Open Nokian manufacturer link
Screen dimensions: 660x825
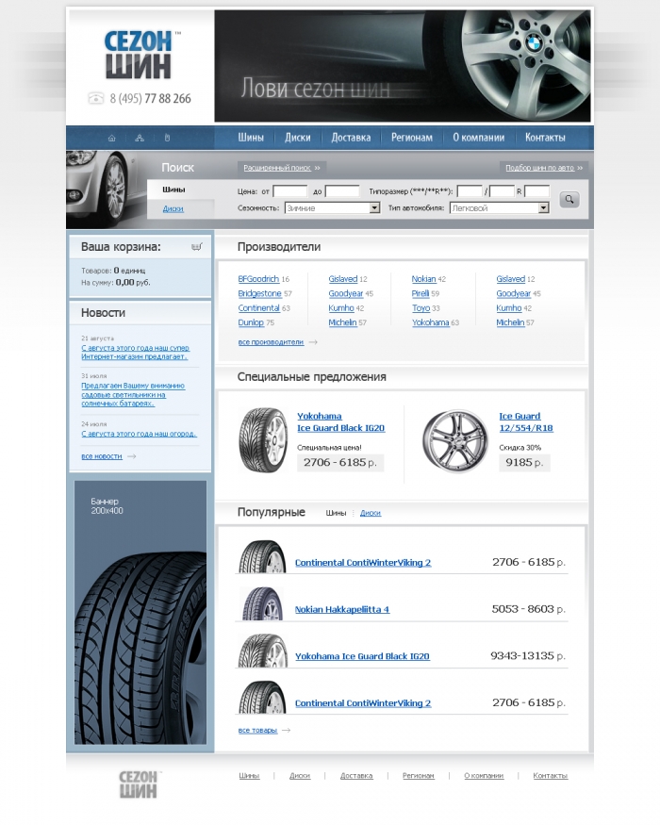[x=423, y=279]
